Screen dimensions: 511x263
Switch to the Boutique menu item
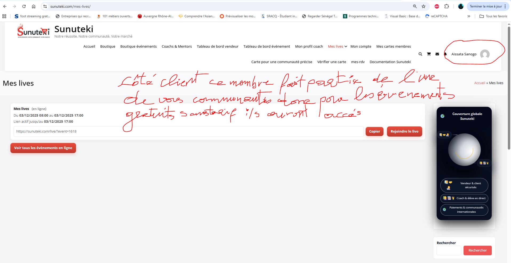click(107, 46)
